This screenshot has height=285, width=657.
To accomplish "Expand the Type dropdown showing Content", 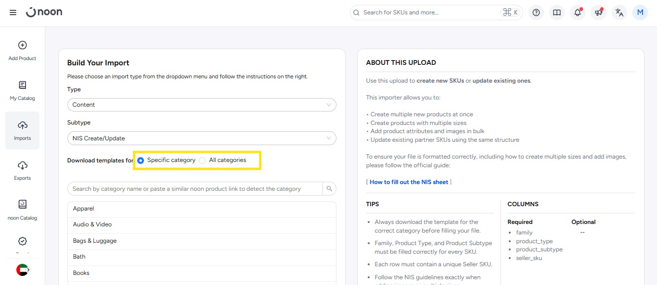I will click(x=202, y=105).
